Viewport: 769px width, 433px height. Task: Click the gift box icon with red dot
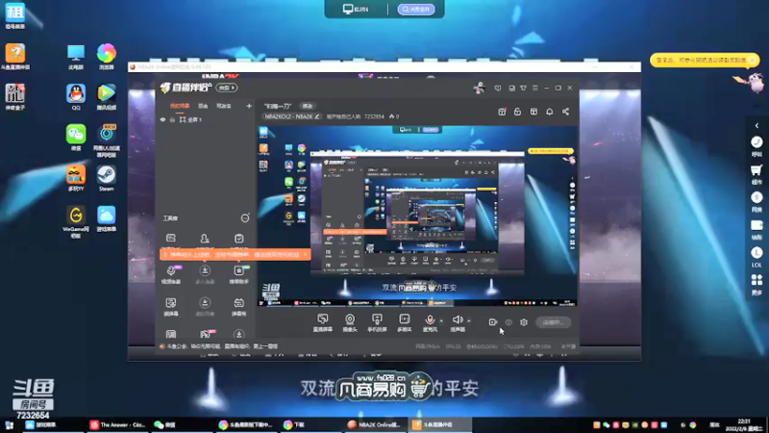click(x=502, y=112)
